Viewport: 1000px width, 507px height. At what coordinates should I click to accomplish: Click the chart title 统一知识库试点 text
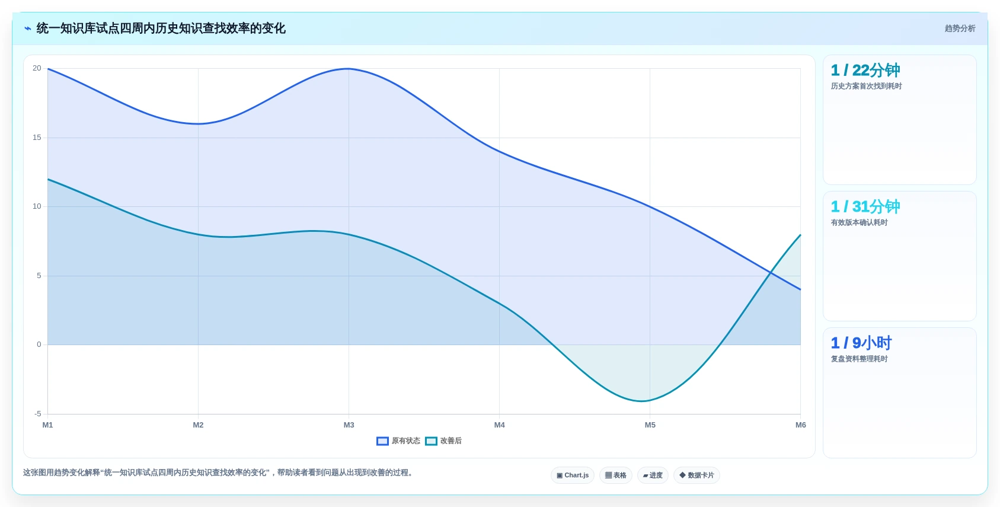[x=78, y=28]
